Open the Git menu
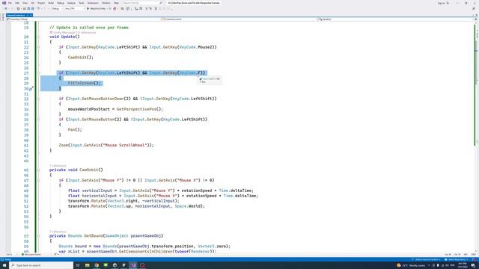Viewport: 479px width, 269px height. coord(33,3)
